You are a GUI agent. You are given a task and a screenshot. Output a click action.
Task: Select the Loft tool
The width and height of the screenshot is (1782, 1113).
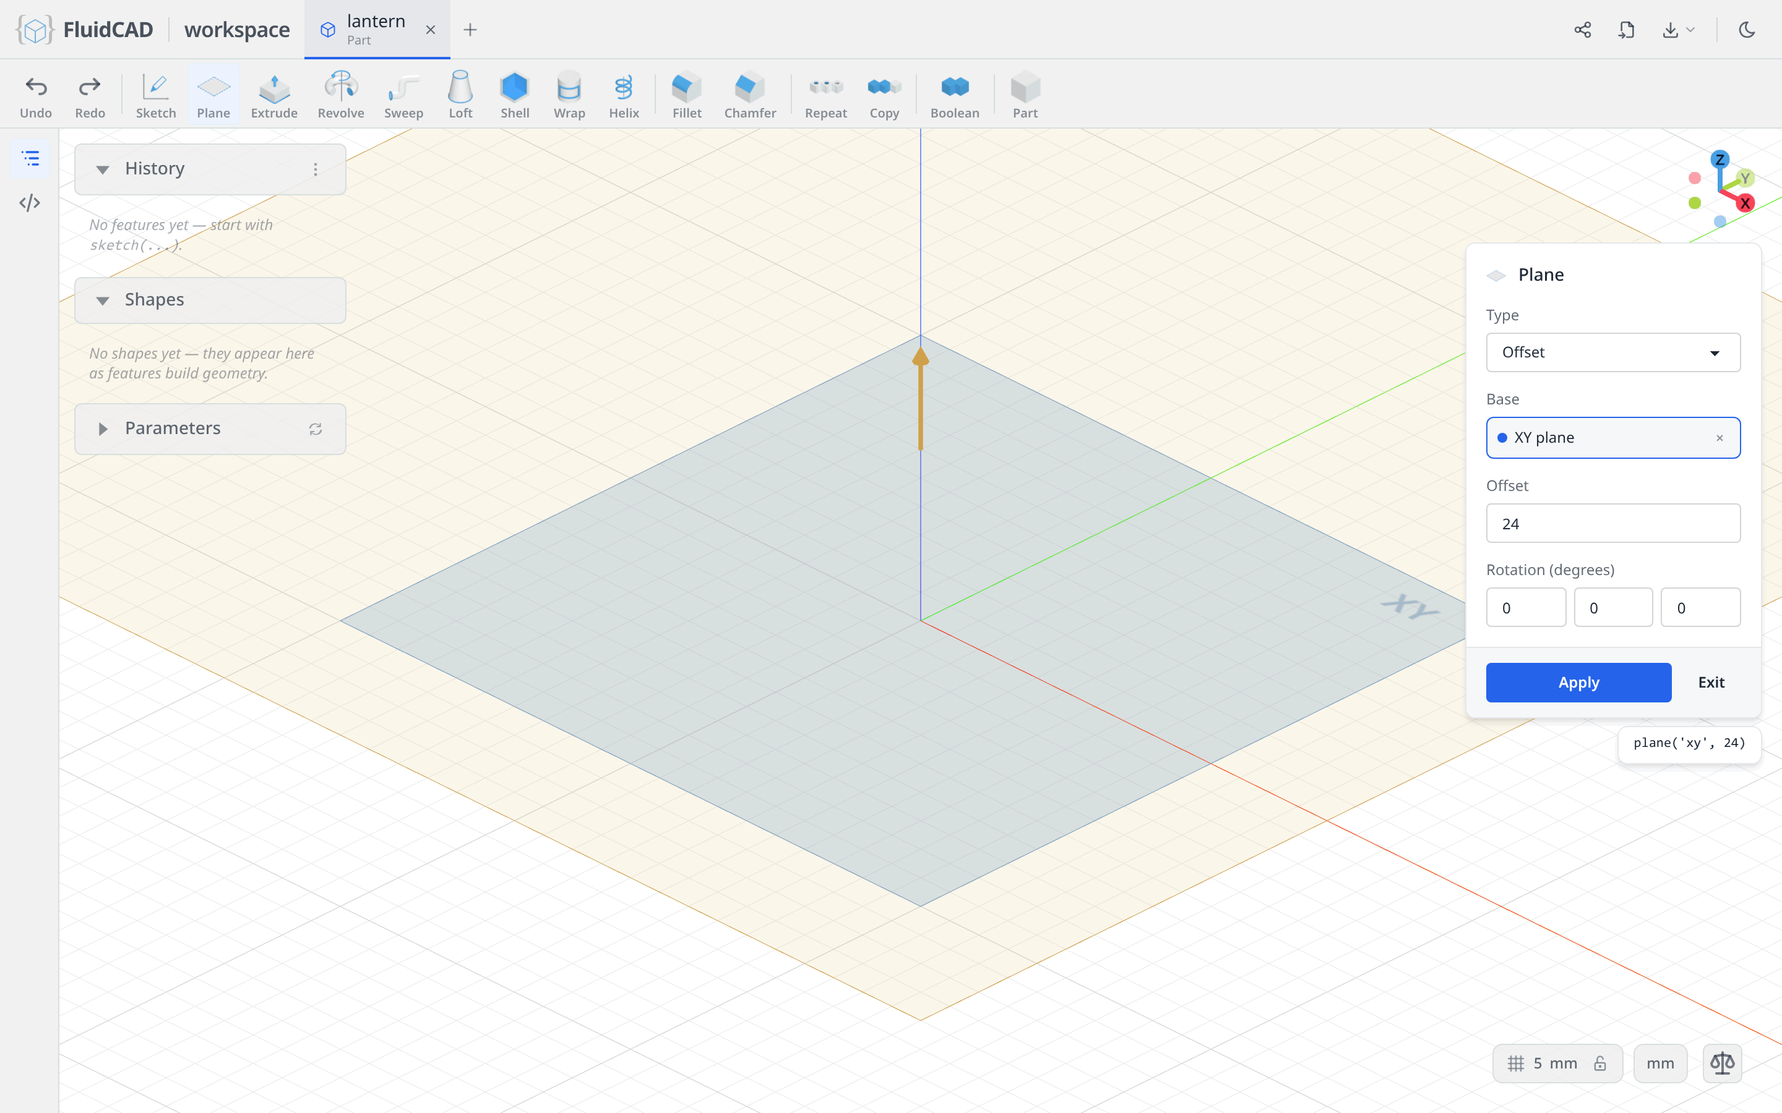click(460, 95)
